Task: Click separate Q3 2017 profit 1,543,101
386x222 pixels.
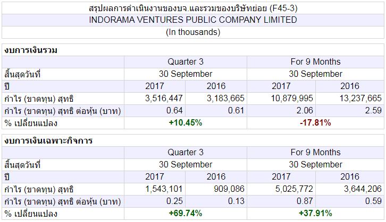Action: (x=164, y=189)
